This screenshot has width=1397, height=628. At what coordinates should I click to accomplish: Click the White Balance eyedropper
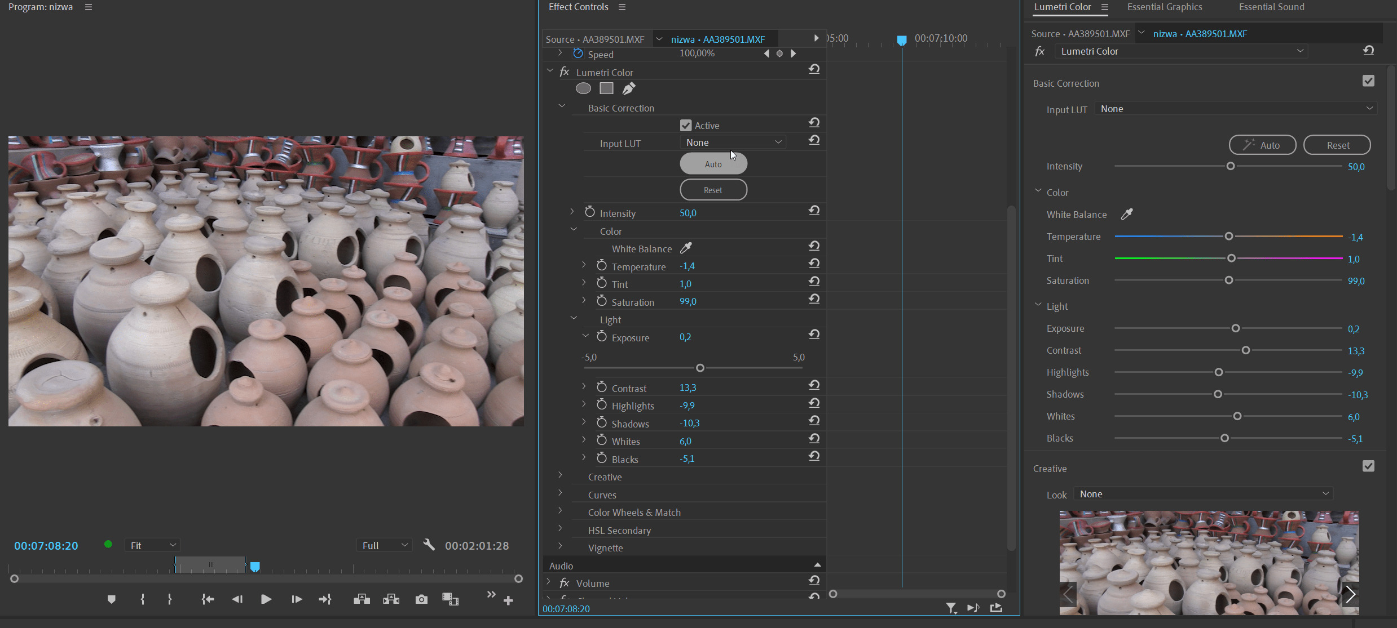(686, 248)
